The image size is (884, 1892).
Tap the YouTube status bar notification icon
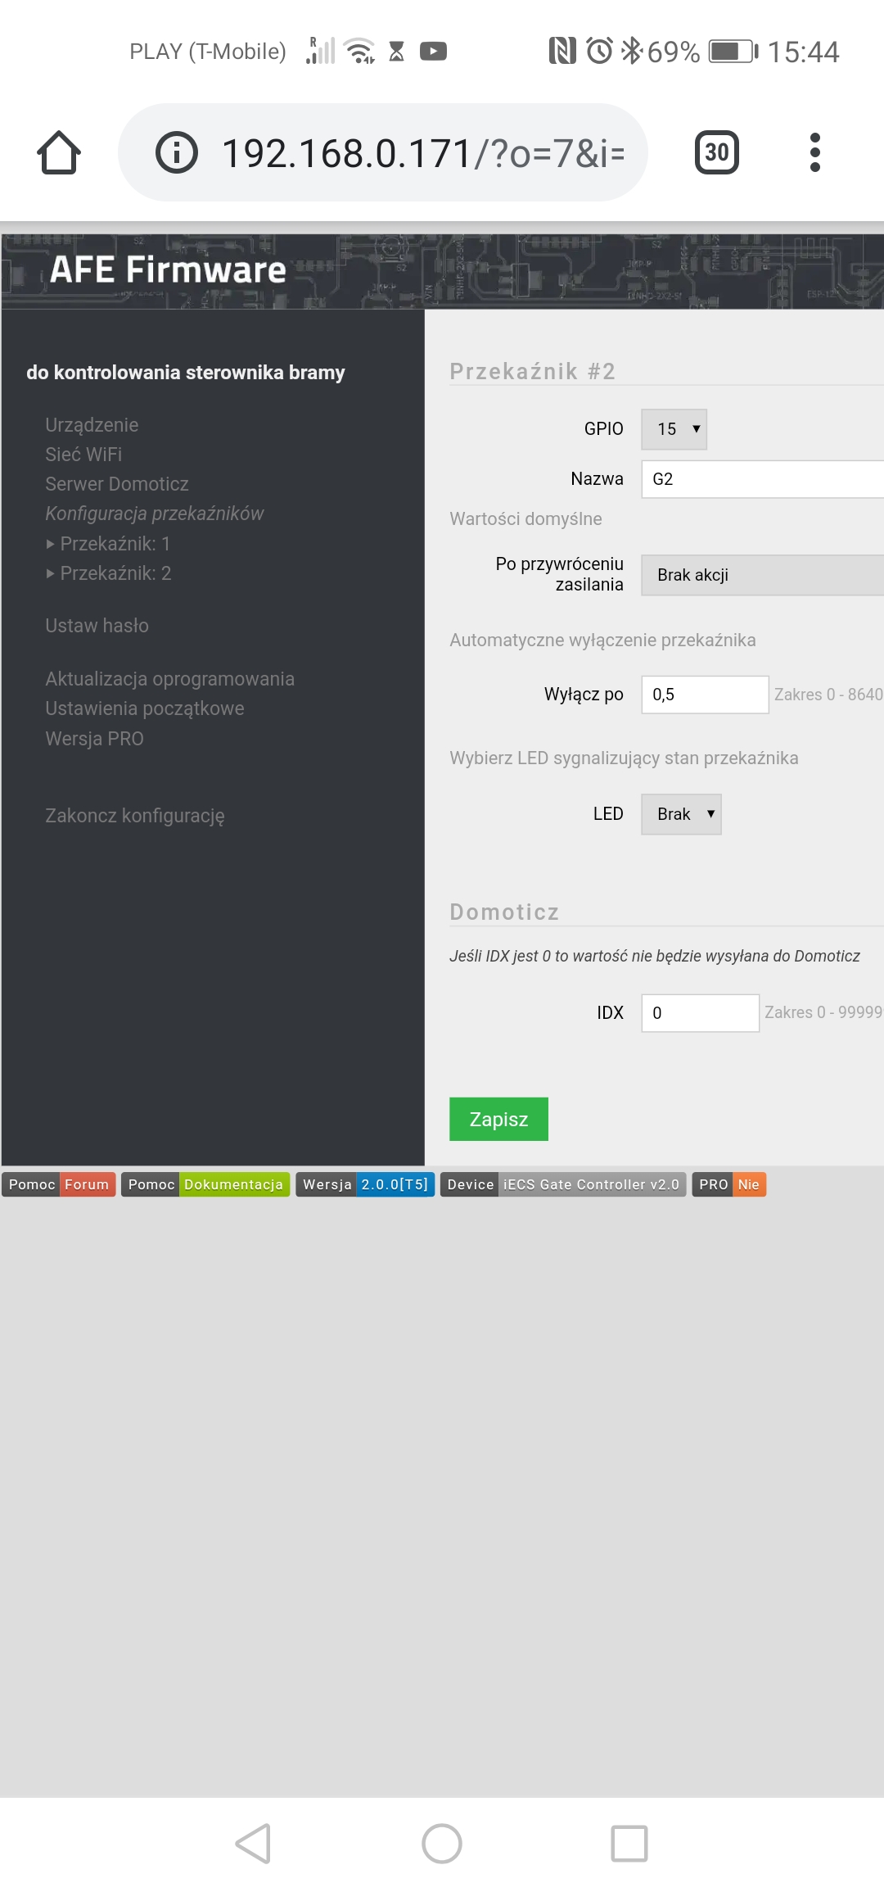[x=433, y=52]
